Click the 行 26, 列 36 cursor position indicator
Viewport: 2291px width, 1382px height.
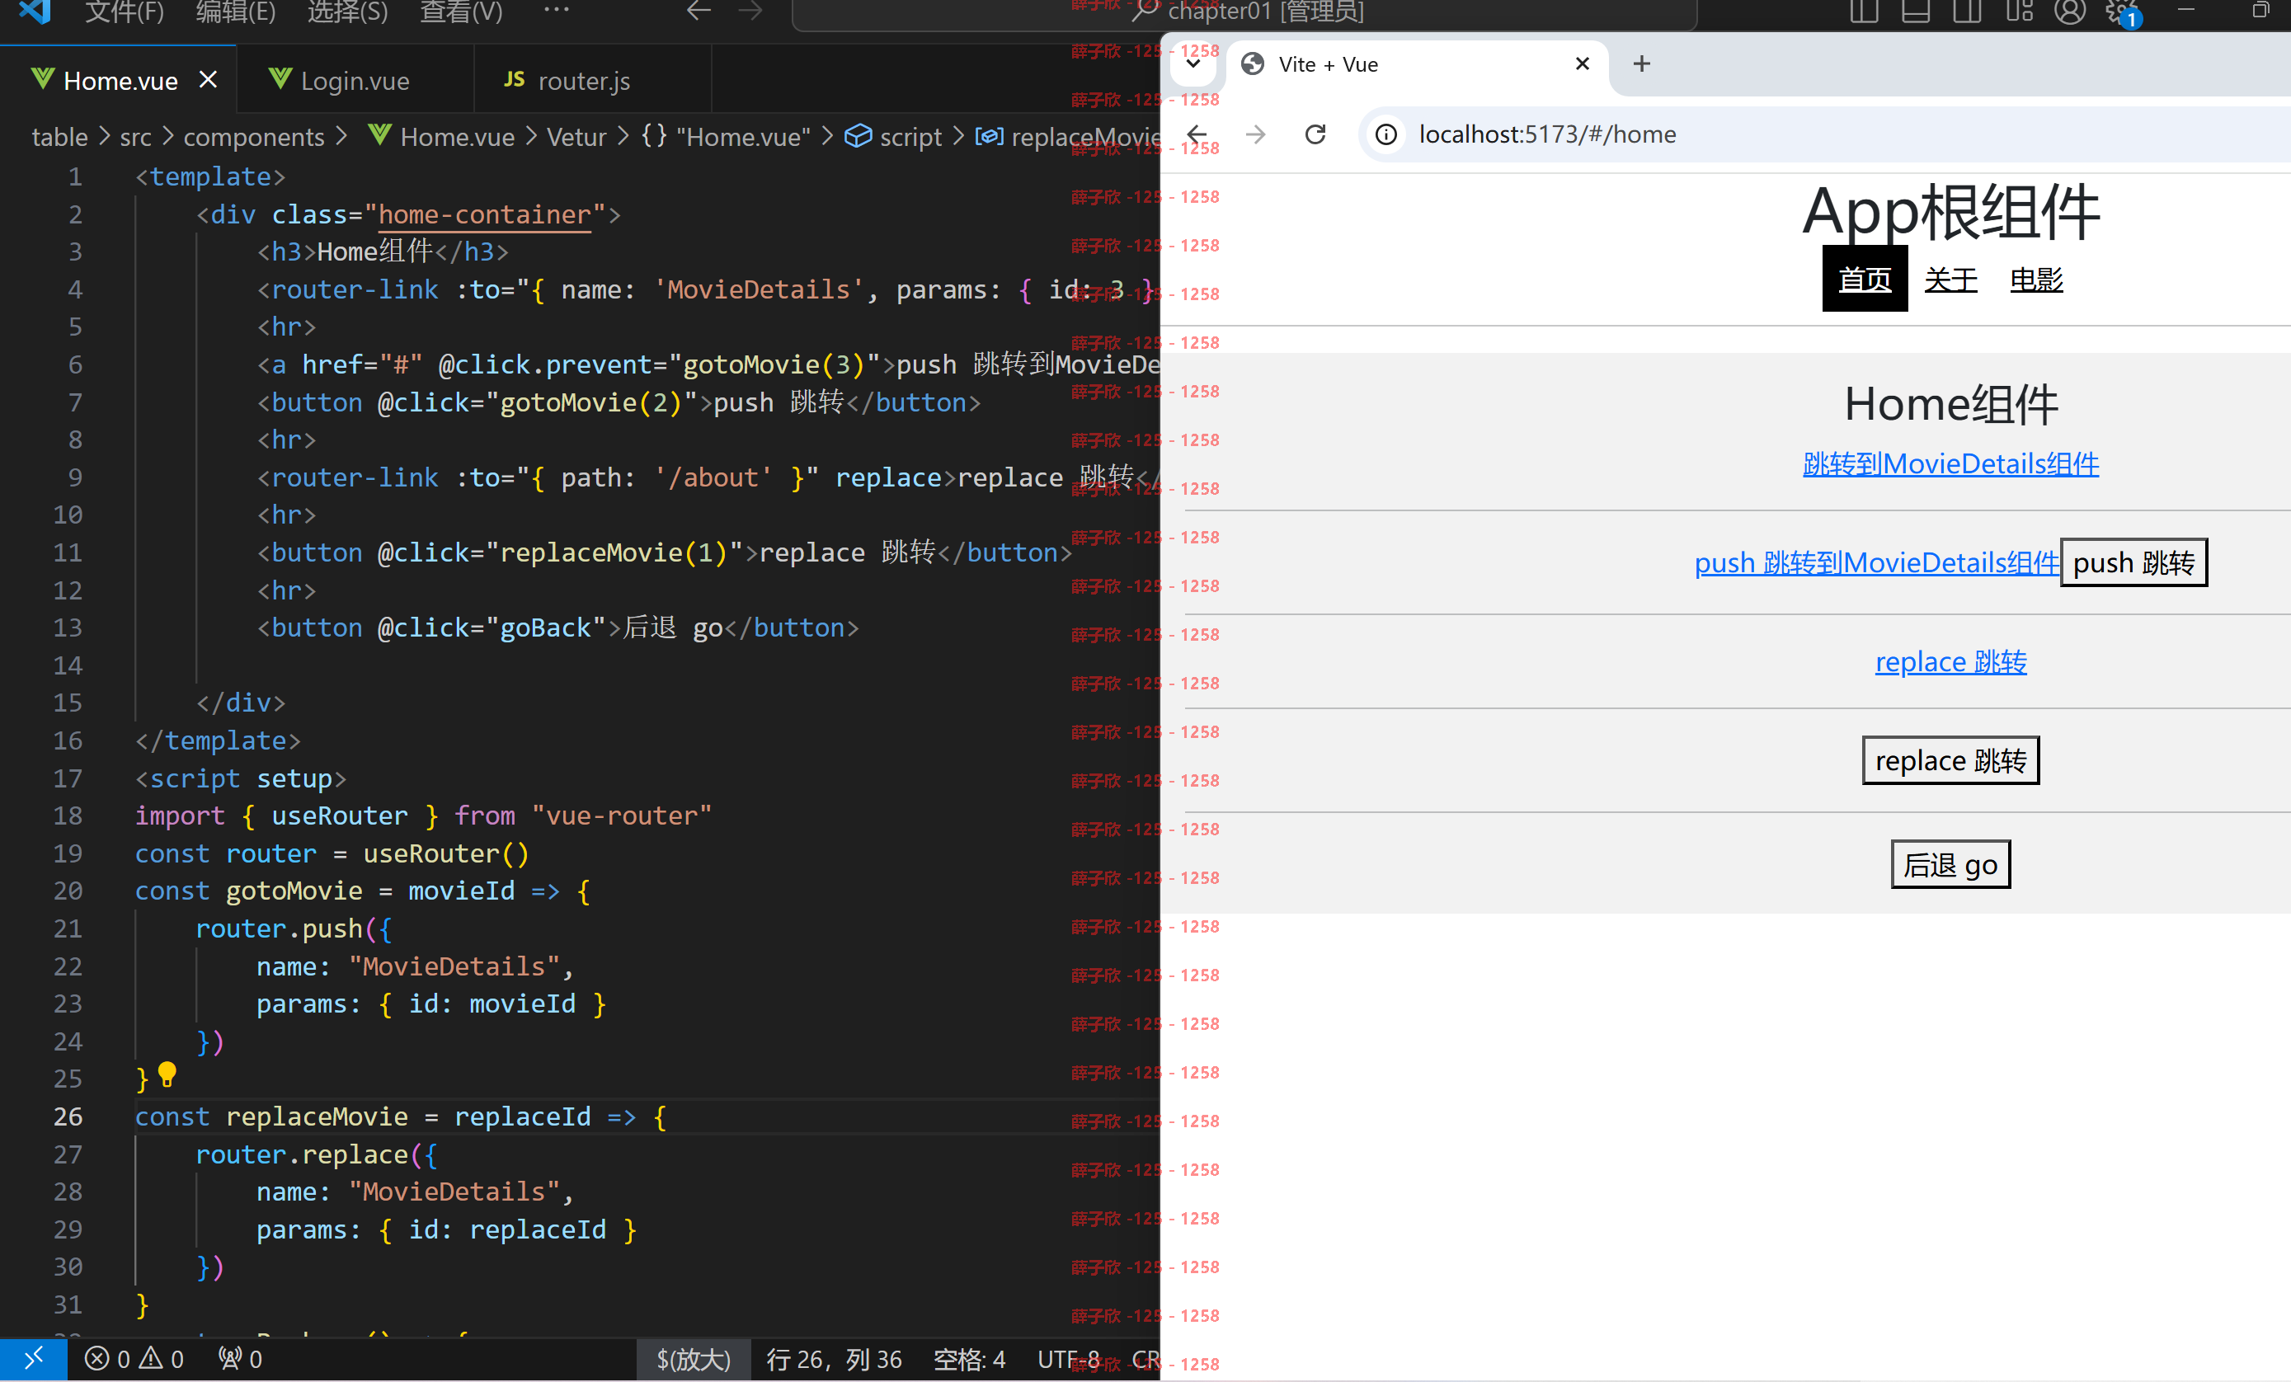[834, 1360]
